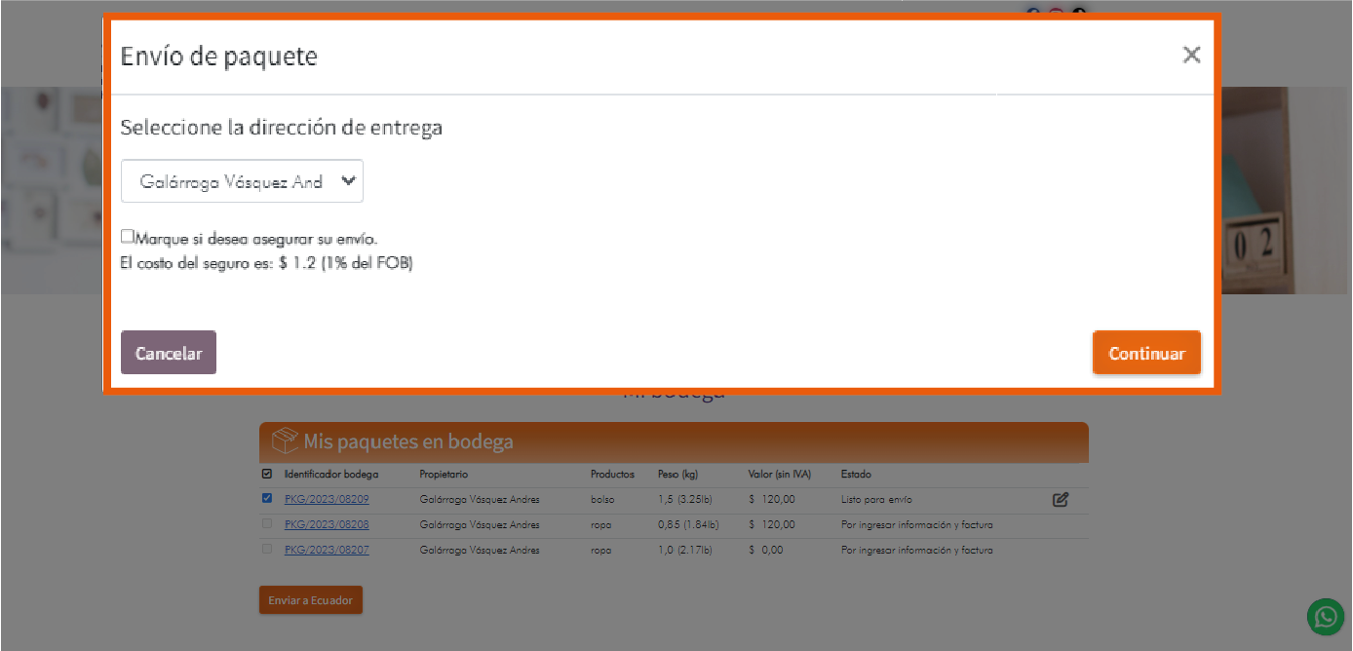The width and height of the screenshot is (1353, 651).
Task: Select the PKG/2023/08208 package checkbox
Action: coord(267,524)
